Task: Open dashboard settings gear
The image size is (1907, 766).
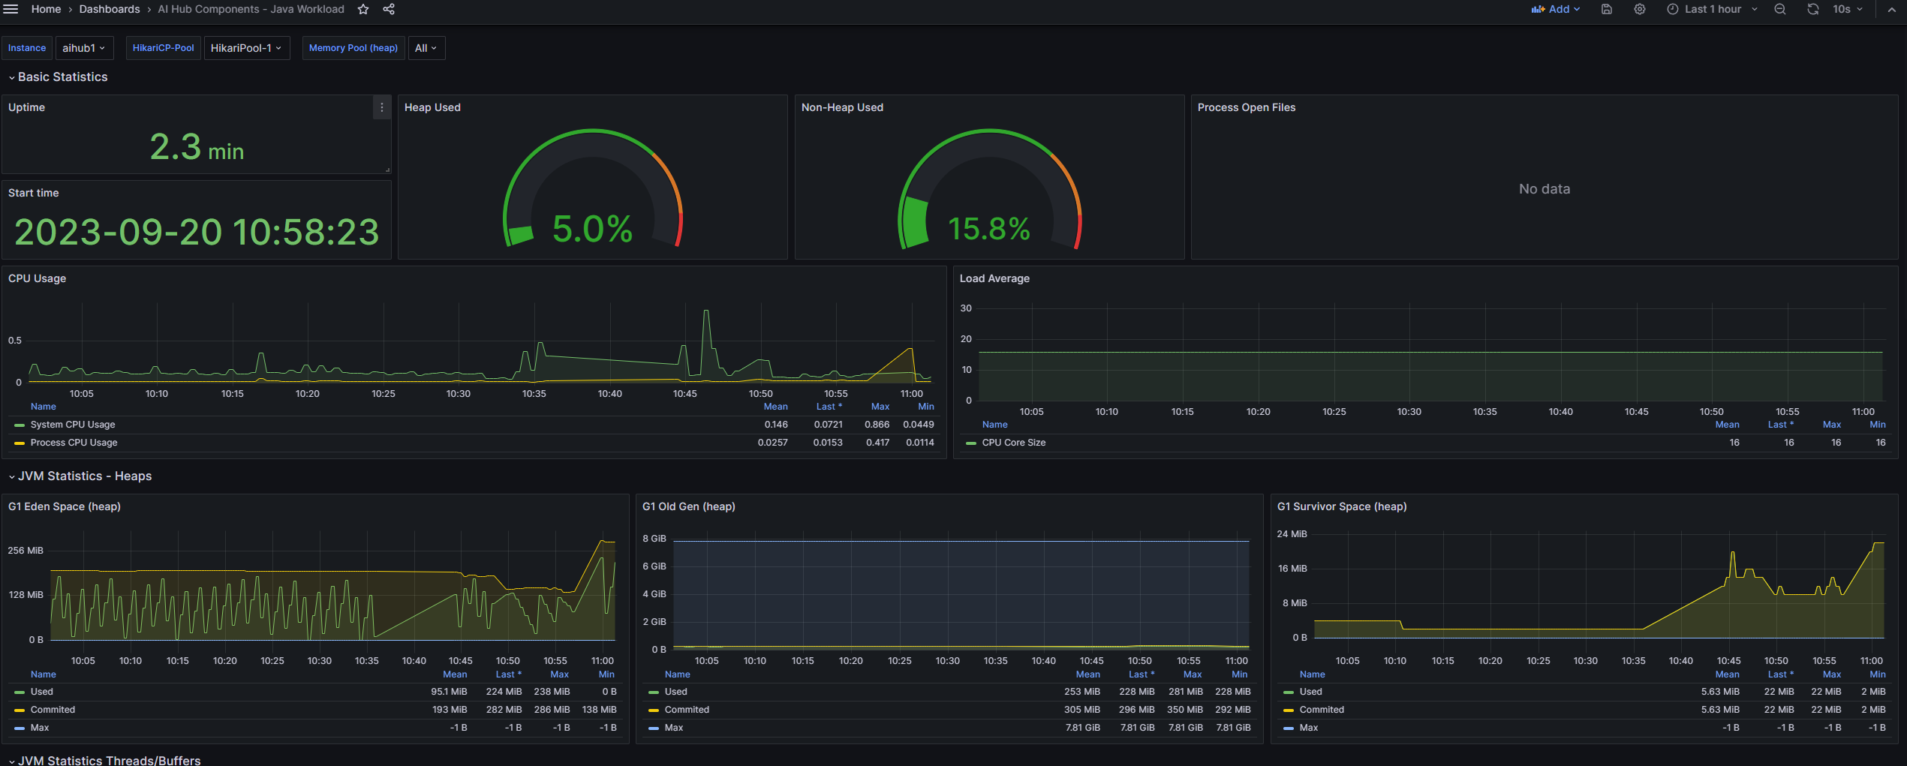Action: (x=1640, y=9)
